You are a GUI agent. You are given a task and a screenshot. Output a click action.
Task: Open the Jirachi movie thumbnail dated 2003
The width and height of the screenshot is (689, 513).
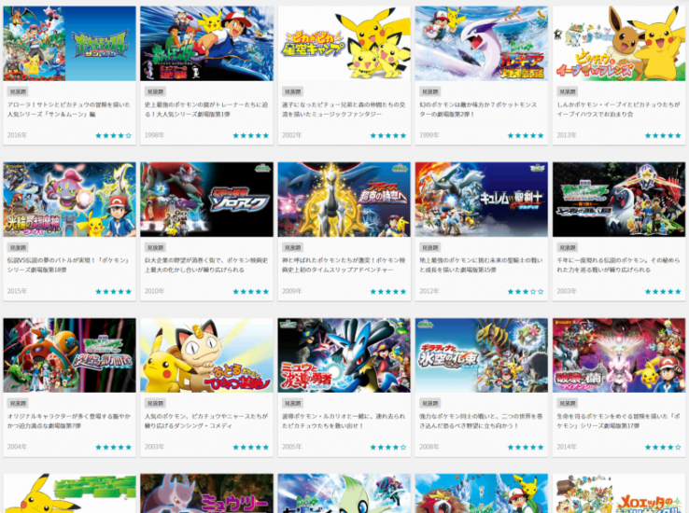click(619, 200)
